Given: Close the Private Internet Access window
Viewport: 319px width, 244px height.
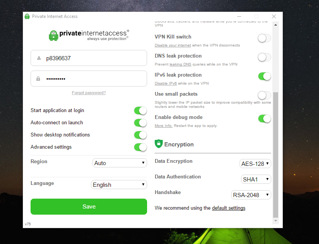Looking at the screenshot, I should (274, 16).
